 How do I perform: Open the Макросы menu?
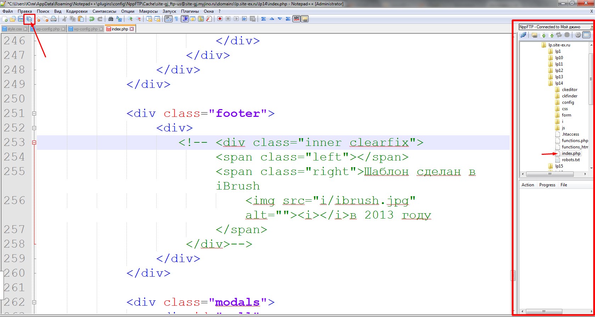148,11
